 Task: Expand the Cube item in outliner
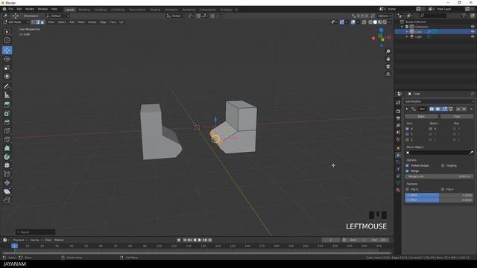point(407,31)
